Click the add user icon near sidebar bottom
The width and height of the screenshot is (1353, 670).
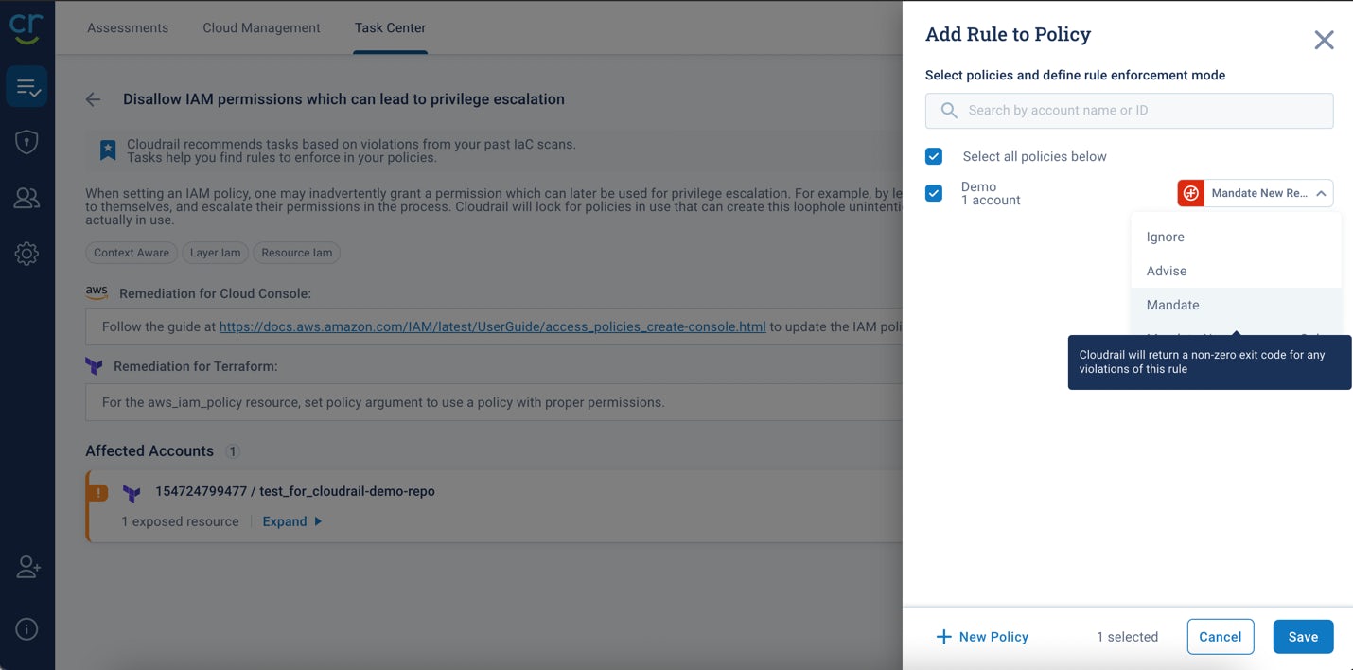point(26,566)
